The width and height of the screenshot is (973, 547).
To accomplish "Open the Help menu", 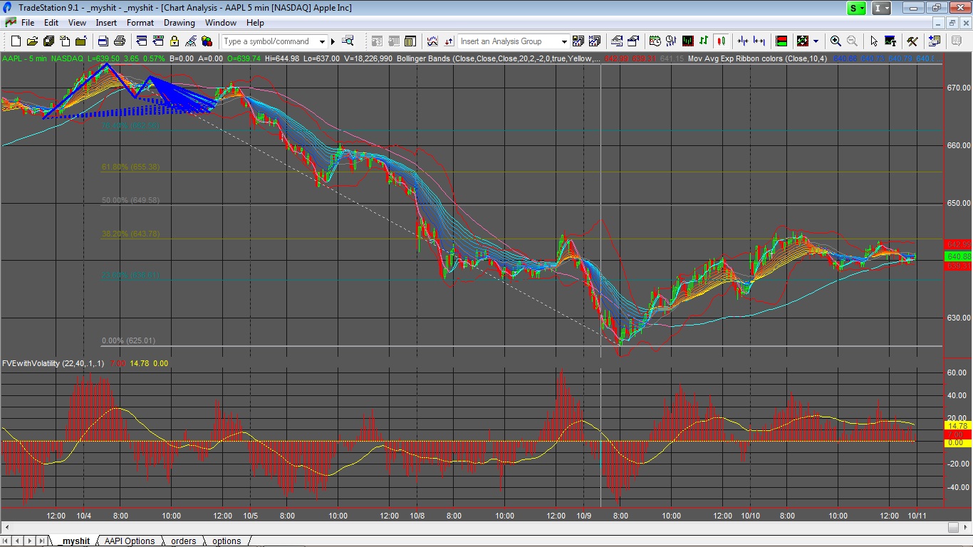I will [x=255, y=23].
